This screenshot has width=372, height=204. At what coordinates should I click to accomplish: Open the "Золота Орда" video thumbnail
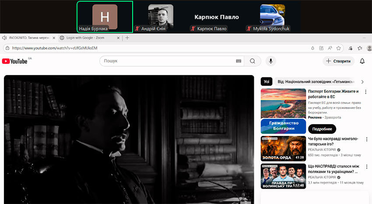[x=283, y=149]
